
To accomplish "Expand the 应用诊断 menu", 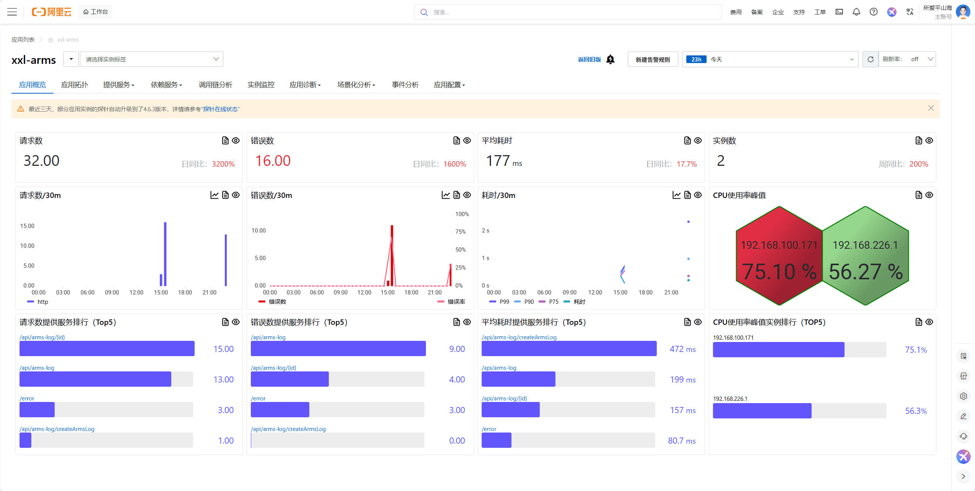I will point(305,85).
